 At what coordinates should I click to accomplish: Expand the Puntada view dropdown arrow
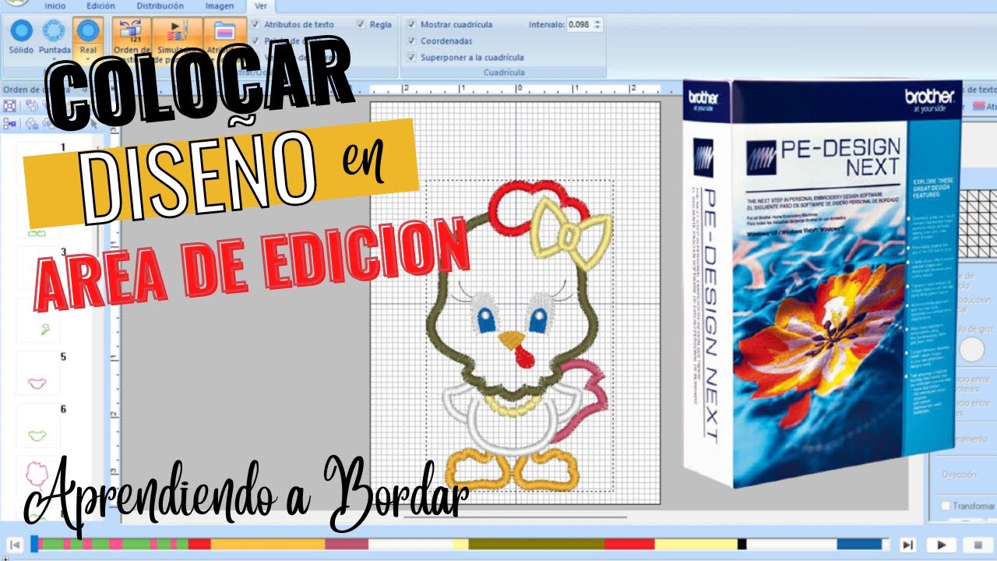click(x=54, y=59)
